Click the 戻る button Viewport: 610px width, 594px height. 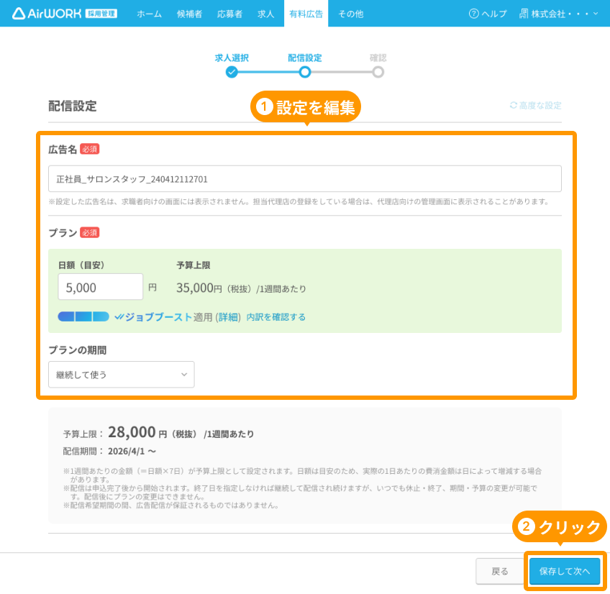[x=500, y=571]
